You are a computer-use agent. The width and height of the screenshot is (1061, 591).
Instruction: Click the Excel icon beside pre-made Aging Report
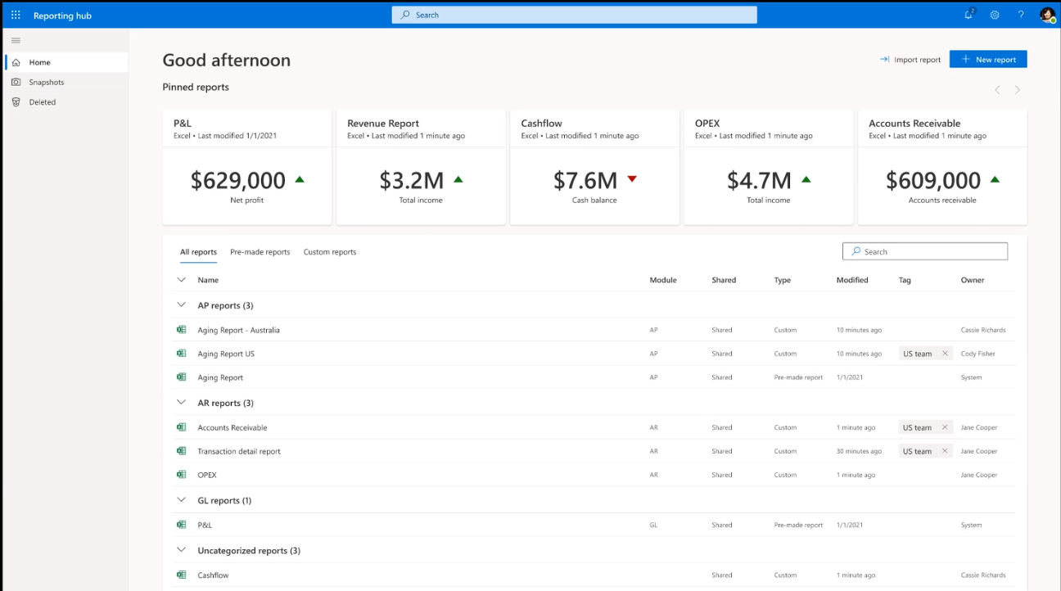(x=182, y=377)
